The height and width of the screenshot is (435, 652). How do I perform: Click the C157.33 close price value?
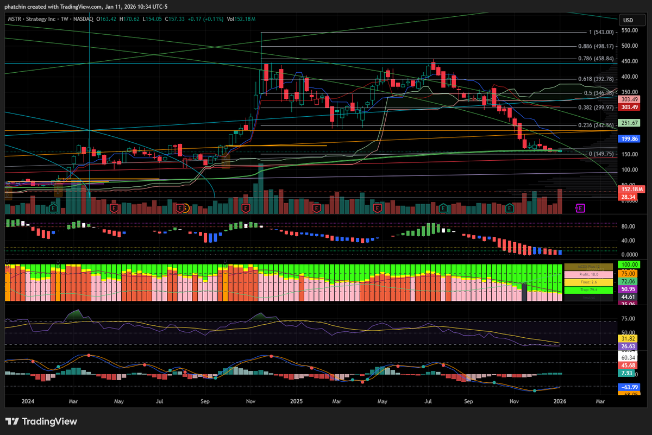[175, 19]
